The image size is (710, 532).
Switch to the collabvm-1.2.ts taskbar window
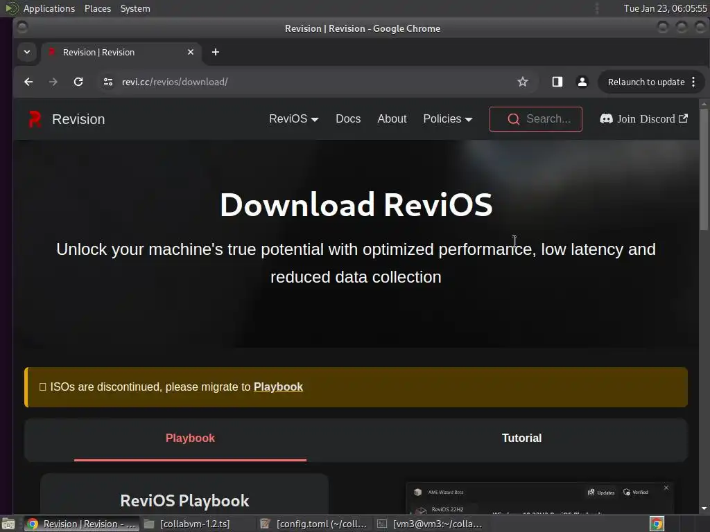187,524
